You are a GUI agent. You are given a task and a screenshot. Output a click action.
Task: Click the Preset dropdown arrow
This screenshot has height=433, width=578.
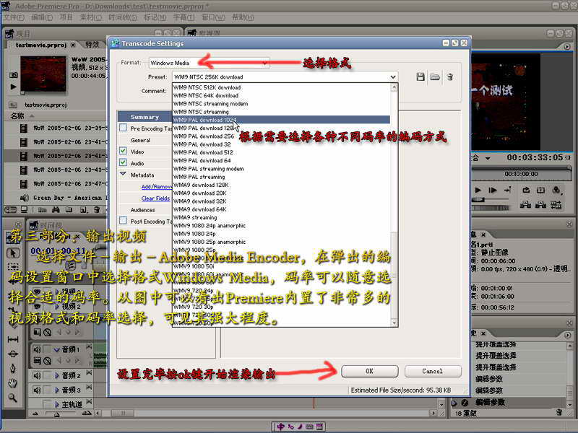[x=393, y=77]
